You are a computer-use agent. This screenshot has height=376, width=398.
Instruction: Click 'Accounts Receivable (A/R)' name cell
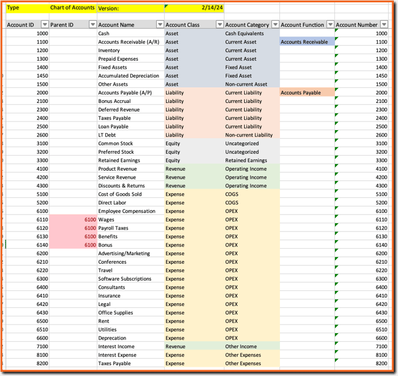pos(131,42)
